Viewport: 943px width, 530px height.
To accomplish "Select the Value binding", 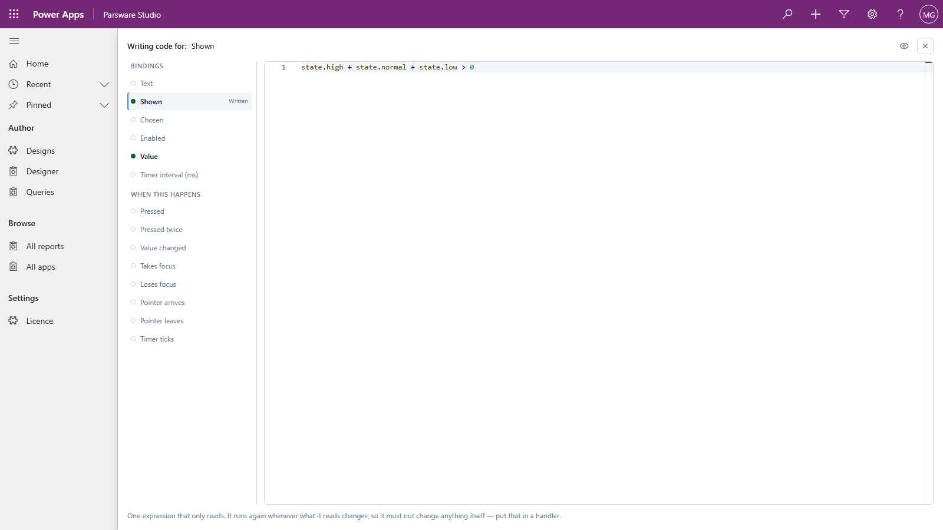I will (x=189, y=157).
